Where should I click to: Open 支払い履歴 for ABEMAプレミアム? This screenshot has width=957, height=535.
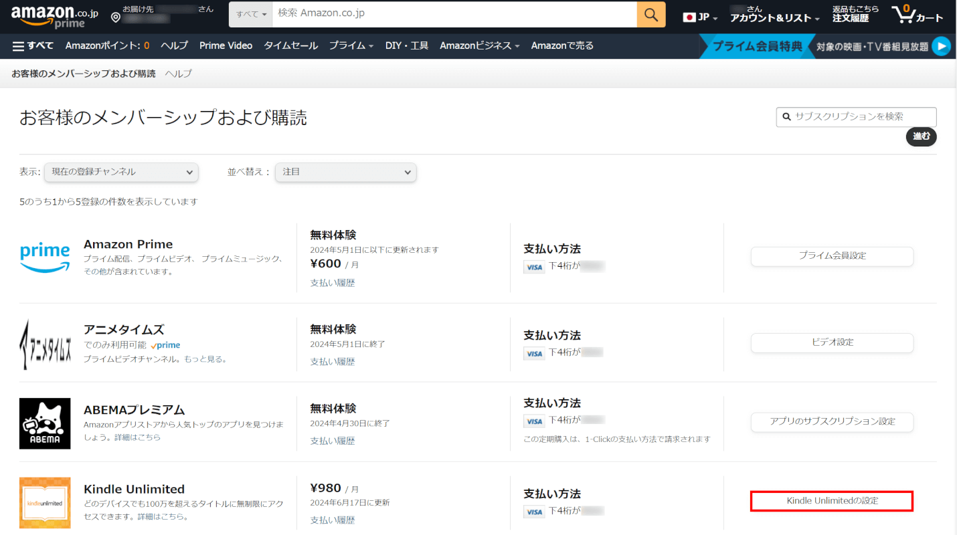[333, 441]
